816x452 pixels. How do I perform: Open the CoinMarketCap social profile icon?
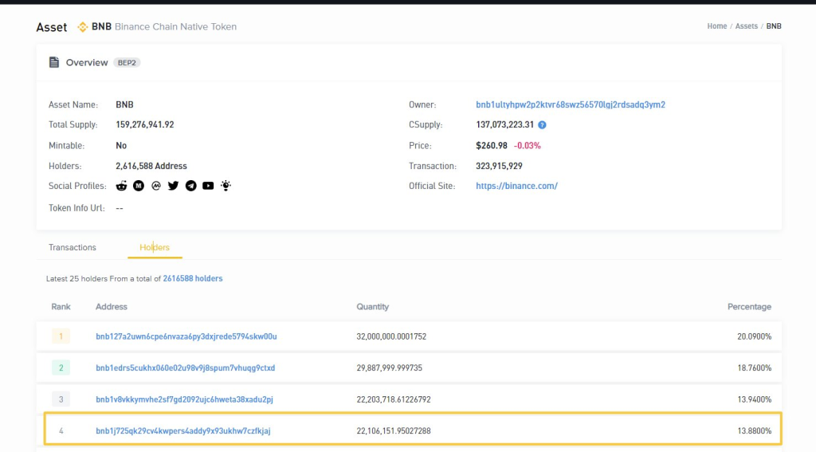pyautogui.click(x=156, y=186)
